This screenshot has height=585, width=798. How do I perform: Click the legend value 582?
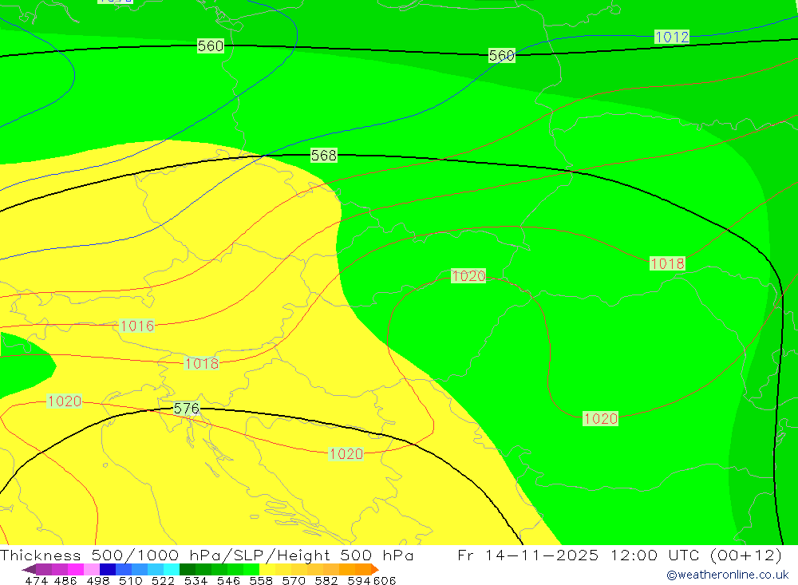[326, 581]
